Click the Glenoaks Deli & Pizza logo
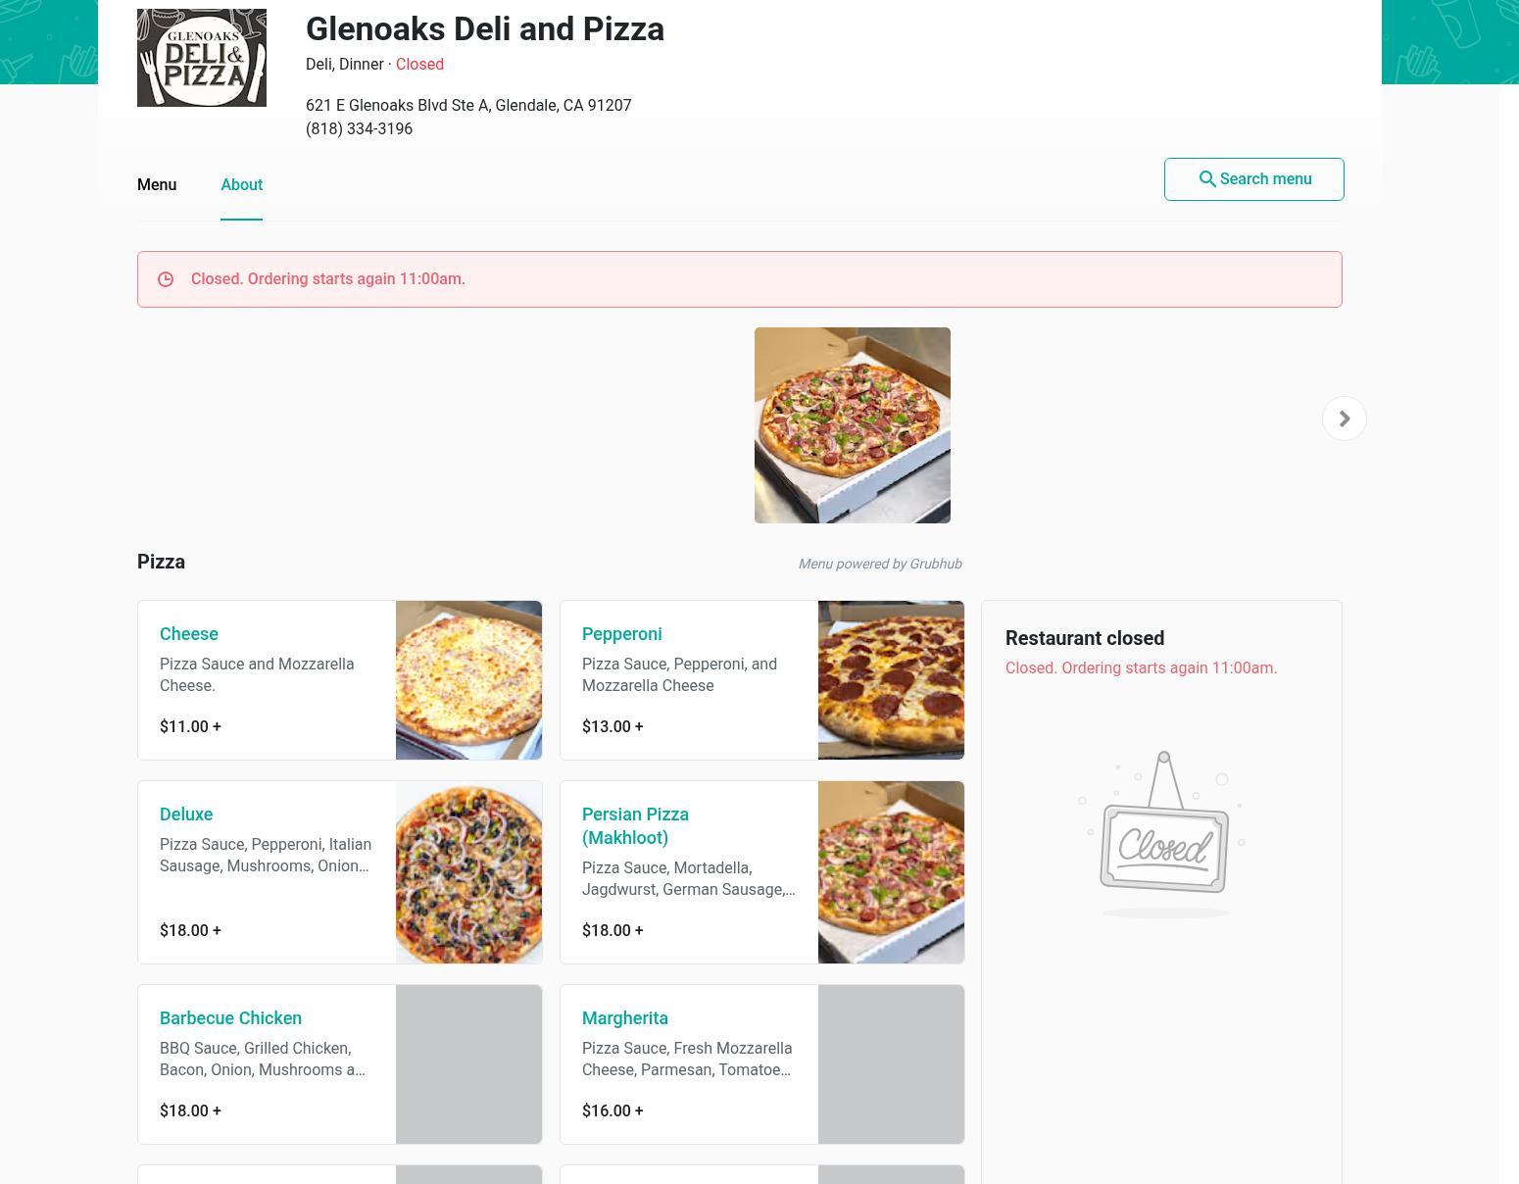 click(x=202, y=58)
